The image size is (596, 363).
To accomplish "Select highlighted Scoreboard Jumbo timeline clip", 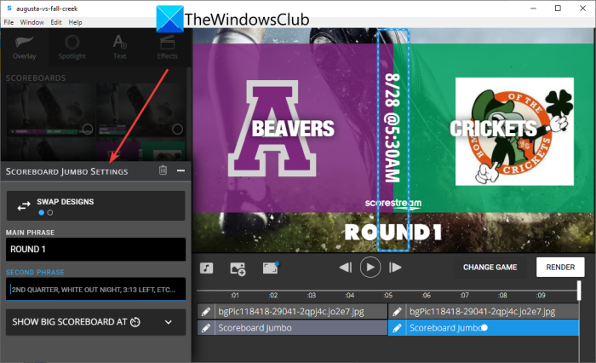I will click(x=484, y=327).
